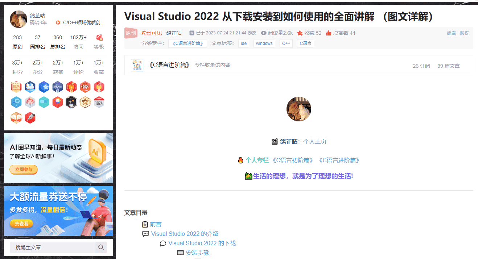
Task: Click the 原创 badge beside the article info
Action: [x=131, y=33]
